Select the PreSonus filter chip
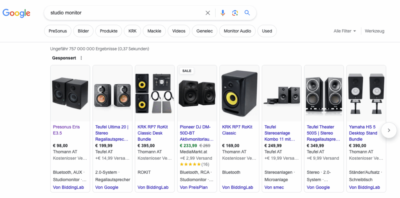The height and width of the screenshot is (198, 400). coord(58,31)
